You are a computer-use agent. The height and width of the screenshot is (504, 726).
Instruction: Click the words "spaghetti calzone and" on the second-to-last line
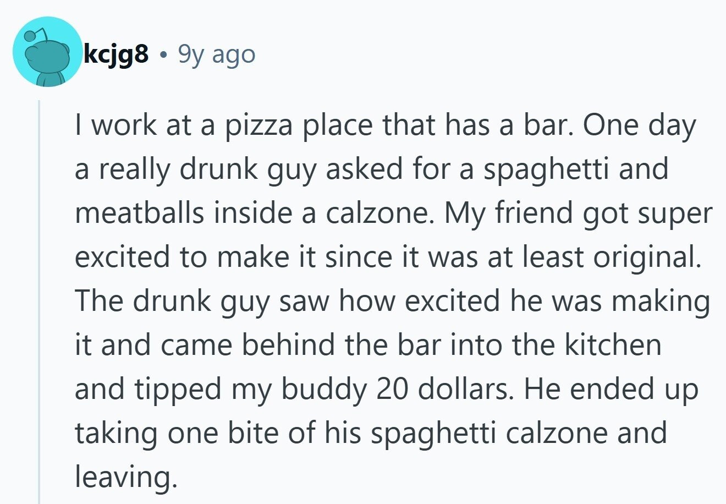coord(518,434)
